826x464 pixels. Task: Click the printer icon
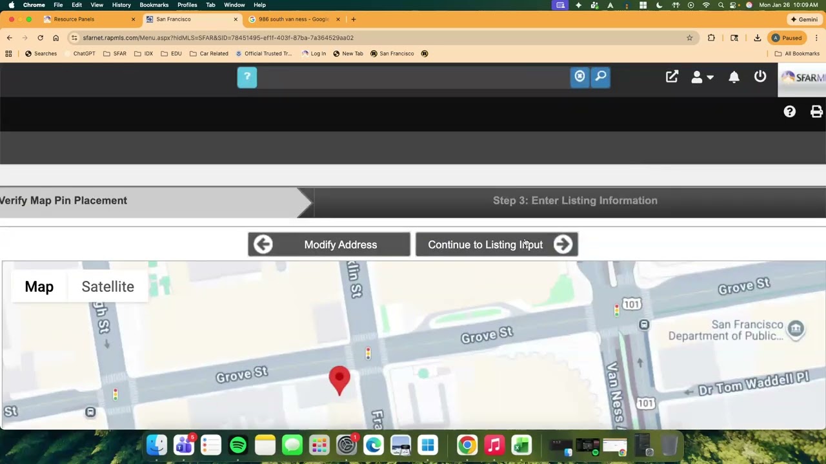click(x=816, y=111)
